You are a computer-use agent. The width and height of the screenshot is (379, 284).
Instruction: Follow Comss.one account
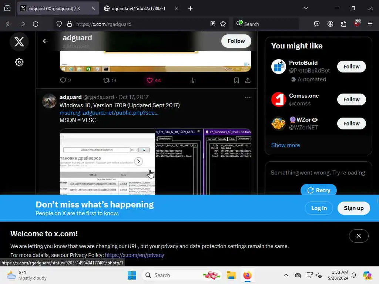coord(352,99)
